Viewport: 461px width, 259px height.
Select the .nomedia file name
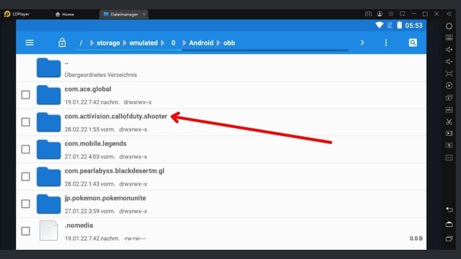click(79, 225)
